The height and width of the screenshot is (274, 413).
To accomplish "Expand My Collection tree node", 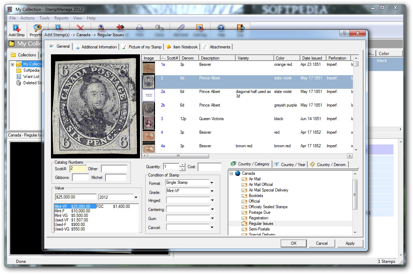I will [x=12, y=64].
